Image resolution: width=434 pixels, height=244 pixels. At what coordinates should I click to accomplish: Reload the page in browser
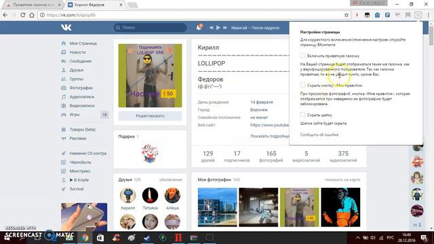click(x=22, y=15)
